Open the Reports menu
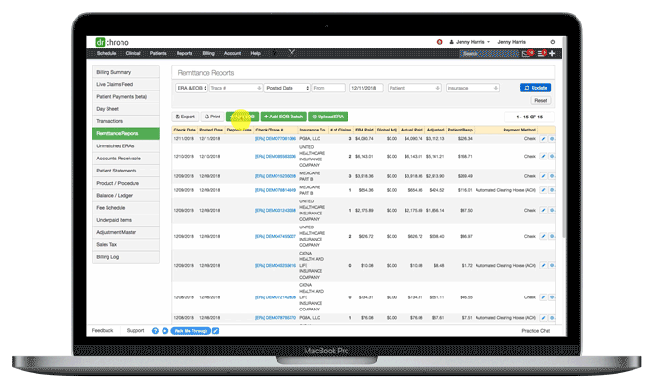 (184, 53)
